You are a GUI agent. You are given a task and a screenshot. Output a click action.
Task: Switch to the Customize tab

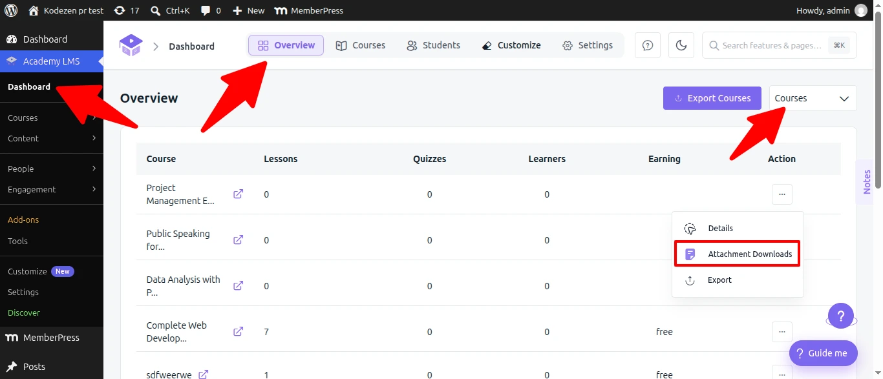[x=511, y=45]
